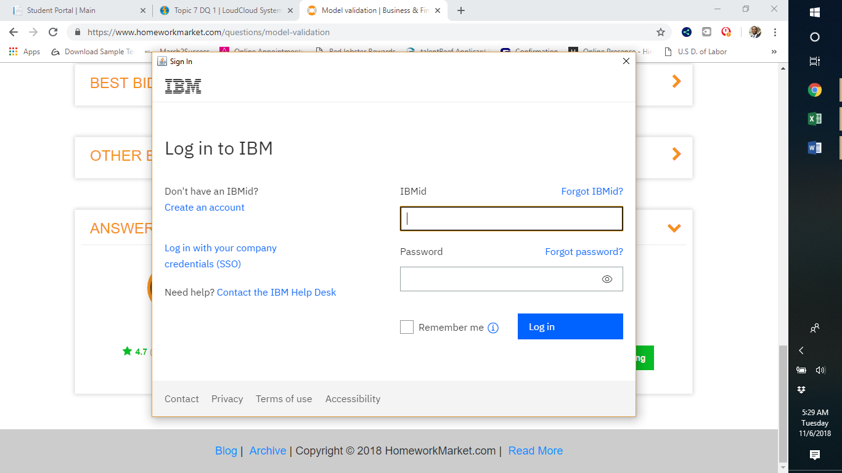Open the volume control
Image resolution: width=842 pixels, height=473 pixels.
pos(820,370)
